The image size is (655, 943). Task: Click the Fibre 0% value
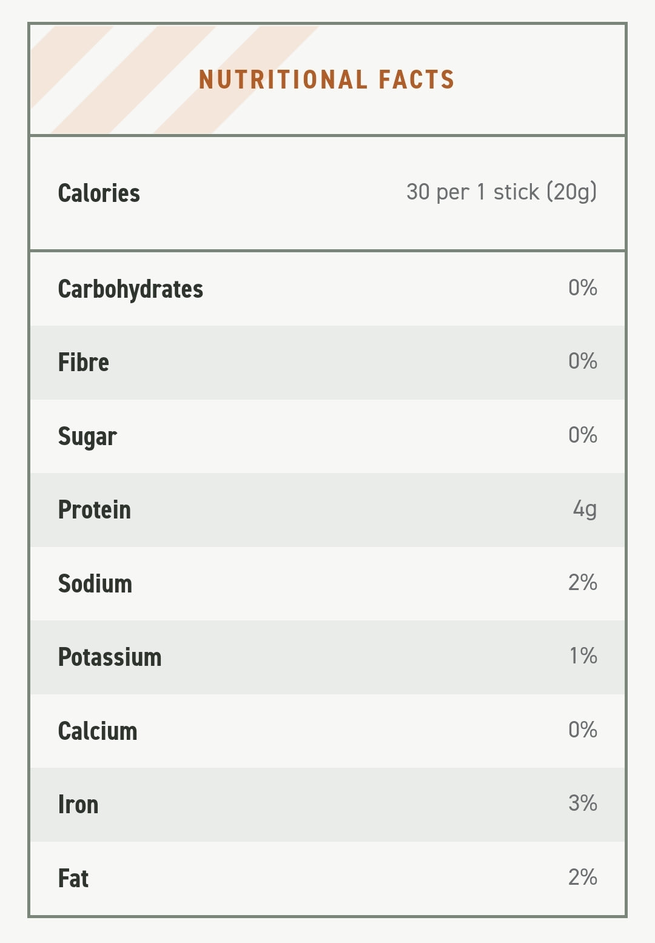(x=583, y=361)
